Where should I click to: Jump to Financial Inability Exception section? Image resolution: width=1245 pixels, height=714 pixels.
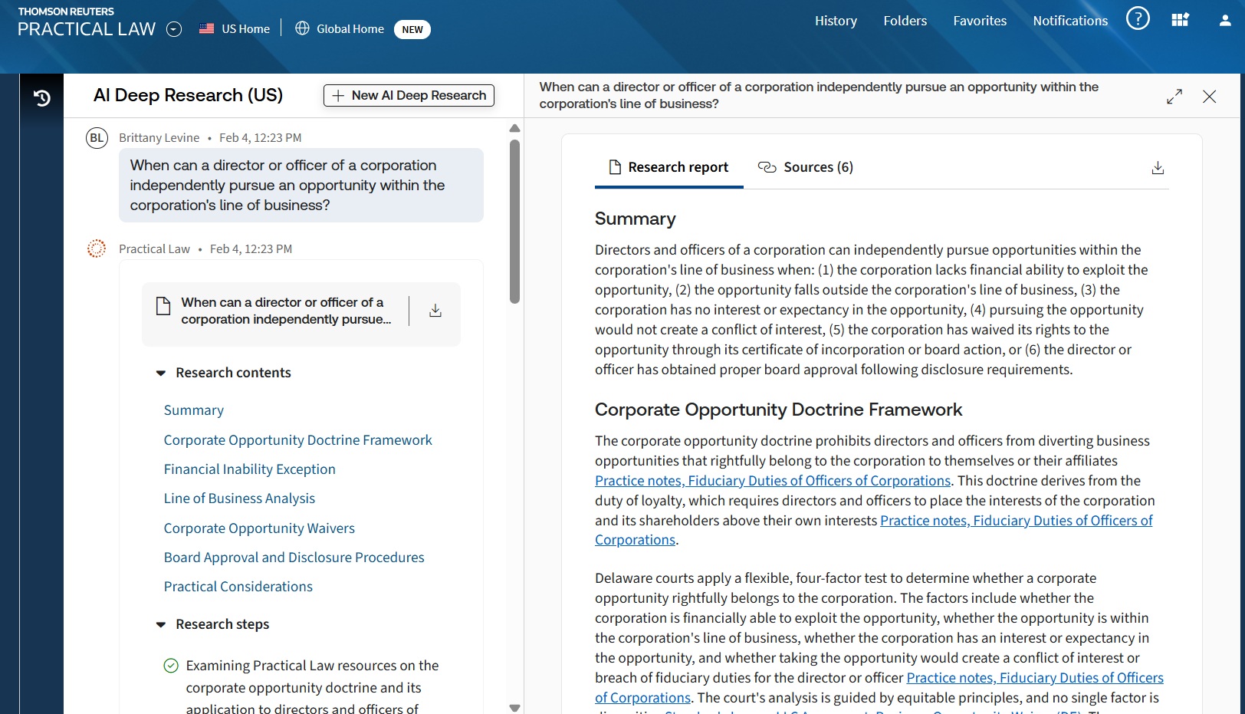pos(249,469)
